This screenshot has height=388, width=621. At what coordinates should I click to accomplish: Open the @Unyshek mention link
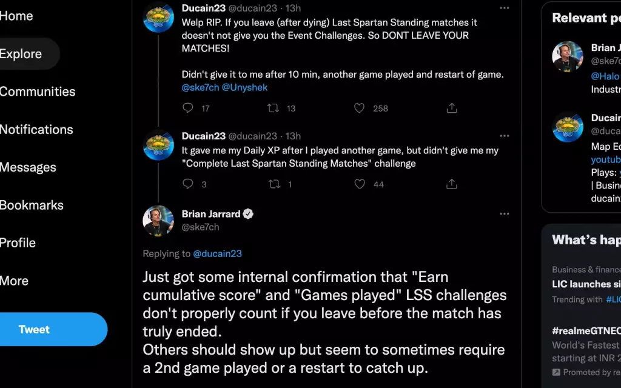tap(244, 87)
